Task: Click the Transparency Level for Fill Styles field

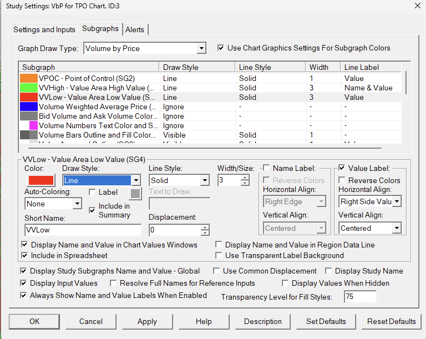Action: click(360, 296)
